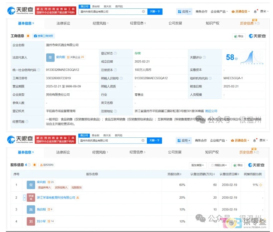Screen dimensions: 273x232
Task: Click the 查看工商快照 button
Action: point(43,36)
